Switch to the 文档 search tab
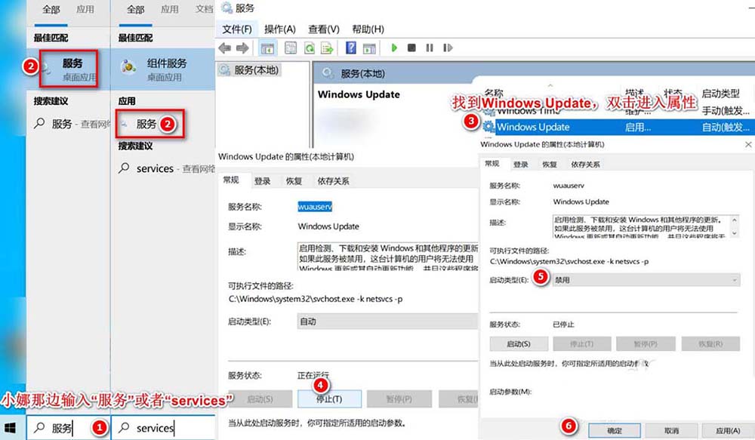This screenshot has height=440, width=755. (x=204, y=9)
